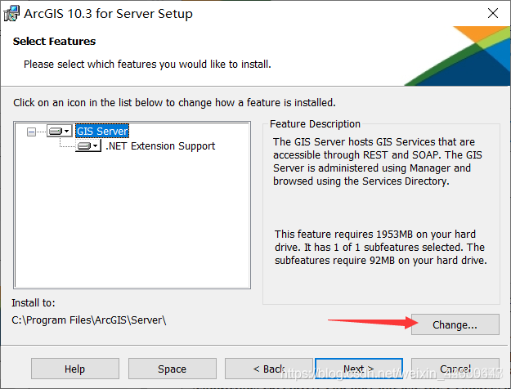This screenshot has width=511, height=389.
Task: Close the ArcGIS setup window
Action: [493, 13]
